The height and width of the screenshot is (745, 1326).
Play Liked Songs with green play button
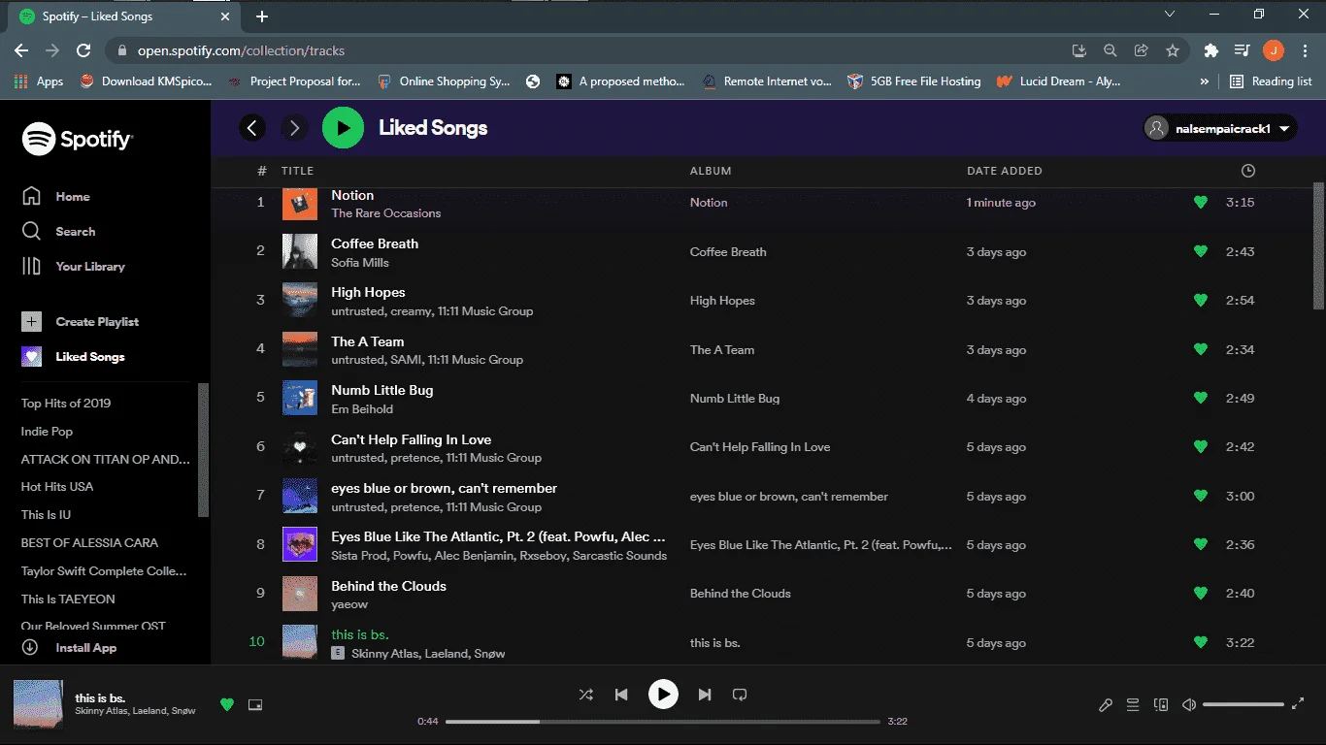point(343,128)
